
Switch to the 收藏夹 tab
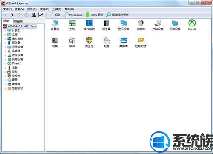click(18, 21)
